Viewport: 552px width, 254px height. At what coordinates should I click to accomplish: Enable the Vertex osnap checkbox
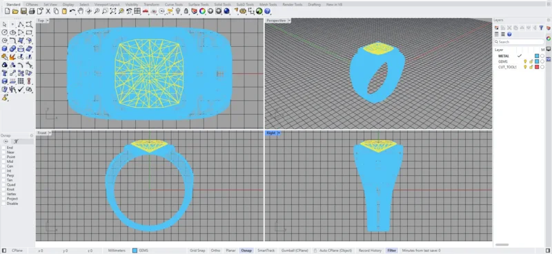[x=4, y=194]
